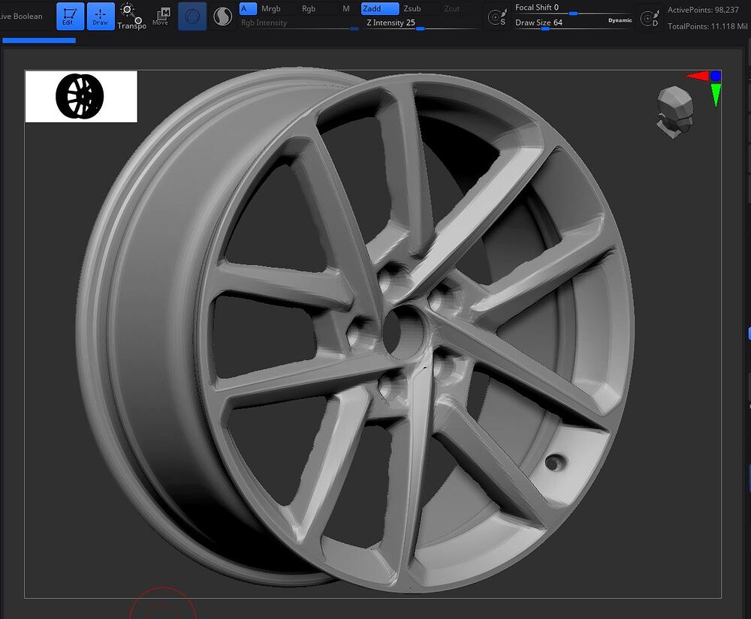Click the ActivePoints 98,237 readout

tap(703, 10)
